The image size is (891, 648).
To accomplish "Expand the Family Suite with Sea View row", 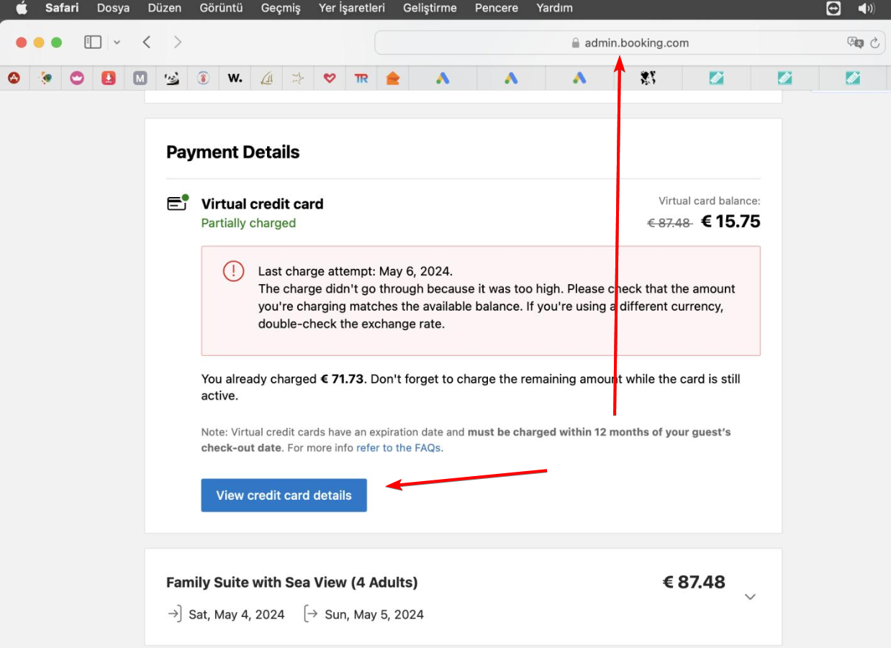I will pos(750,597).
